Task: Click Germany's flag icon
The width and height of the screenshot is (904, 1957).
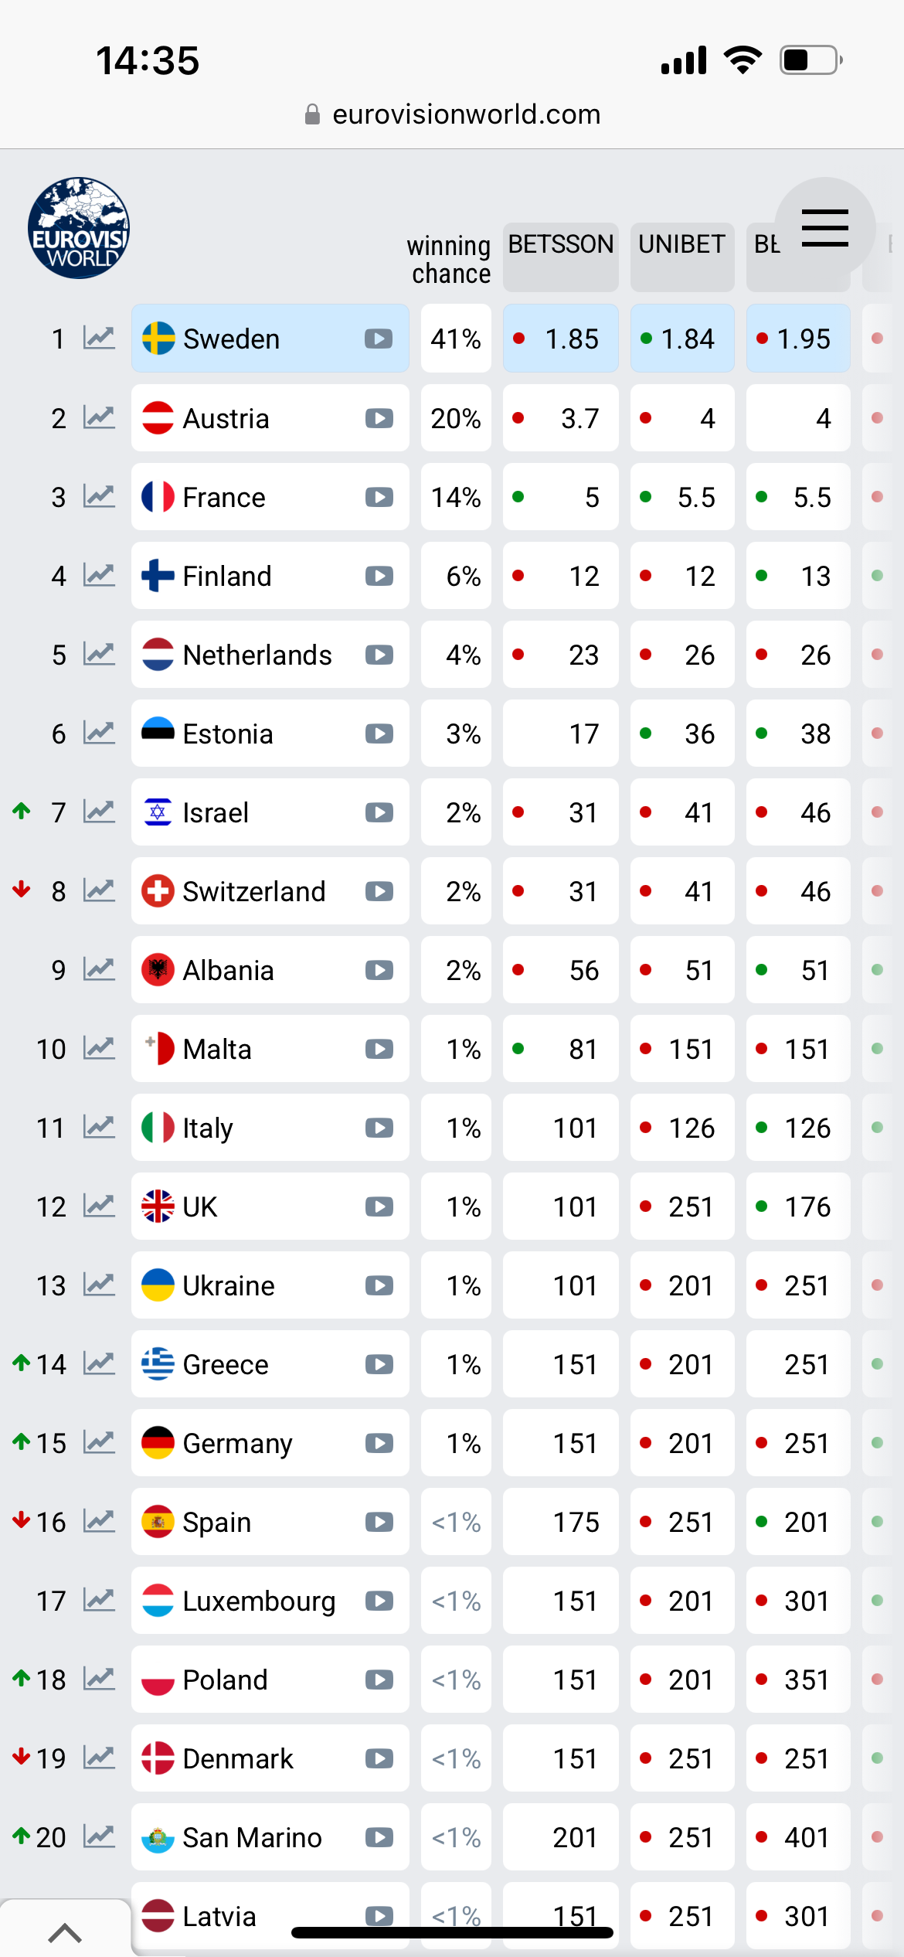Action: 158,1443
